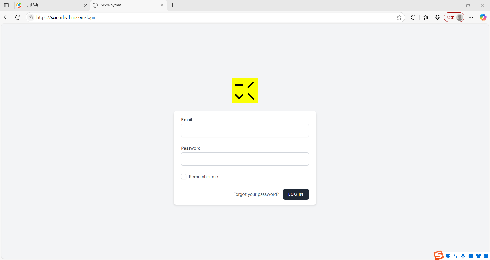Click the browser Back arrow
Viewport: 490px width, 260px height.
pyautogui.click(x=6, y=17)
